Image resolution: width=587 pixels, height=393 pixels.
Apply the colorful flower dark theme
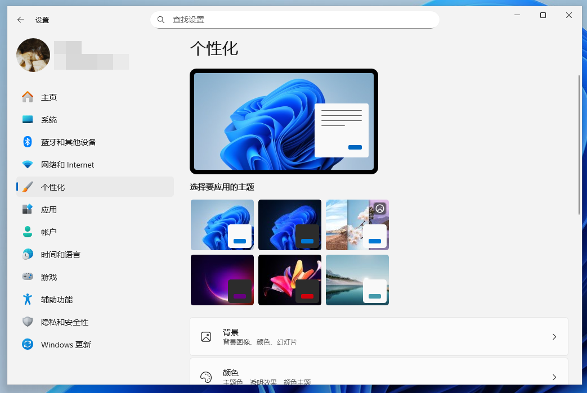(x=290, y=280)
